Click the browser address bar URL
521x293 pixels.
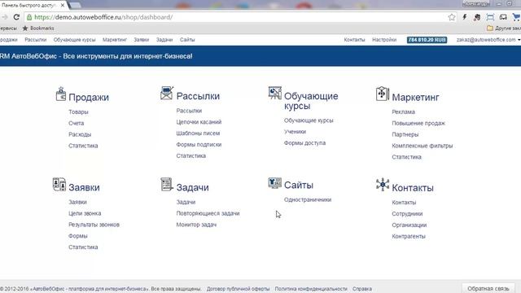(x=103, y=17)
